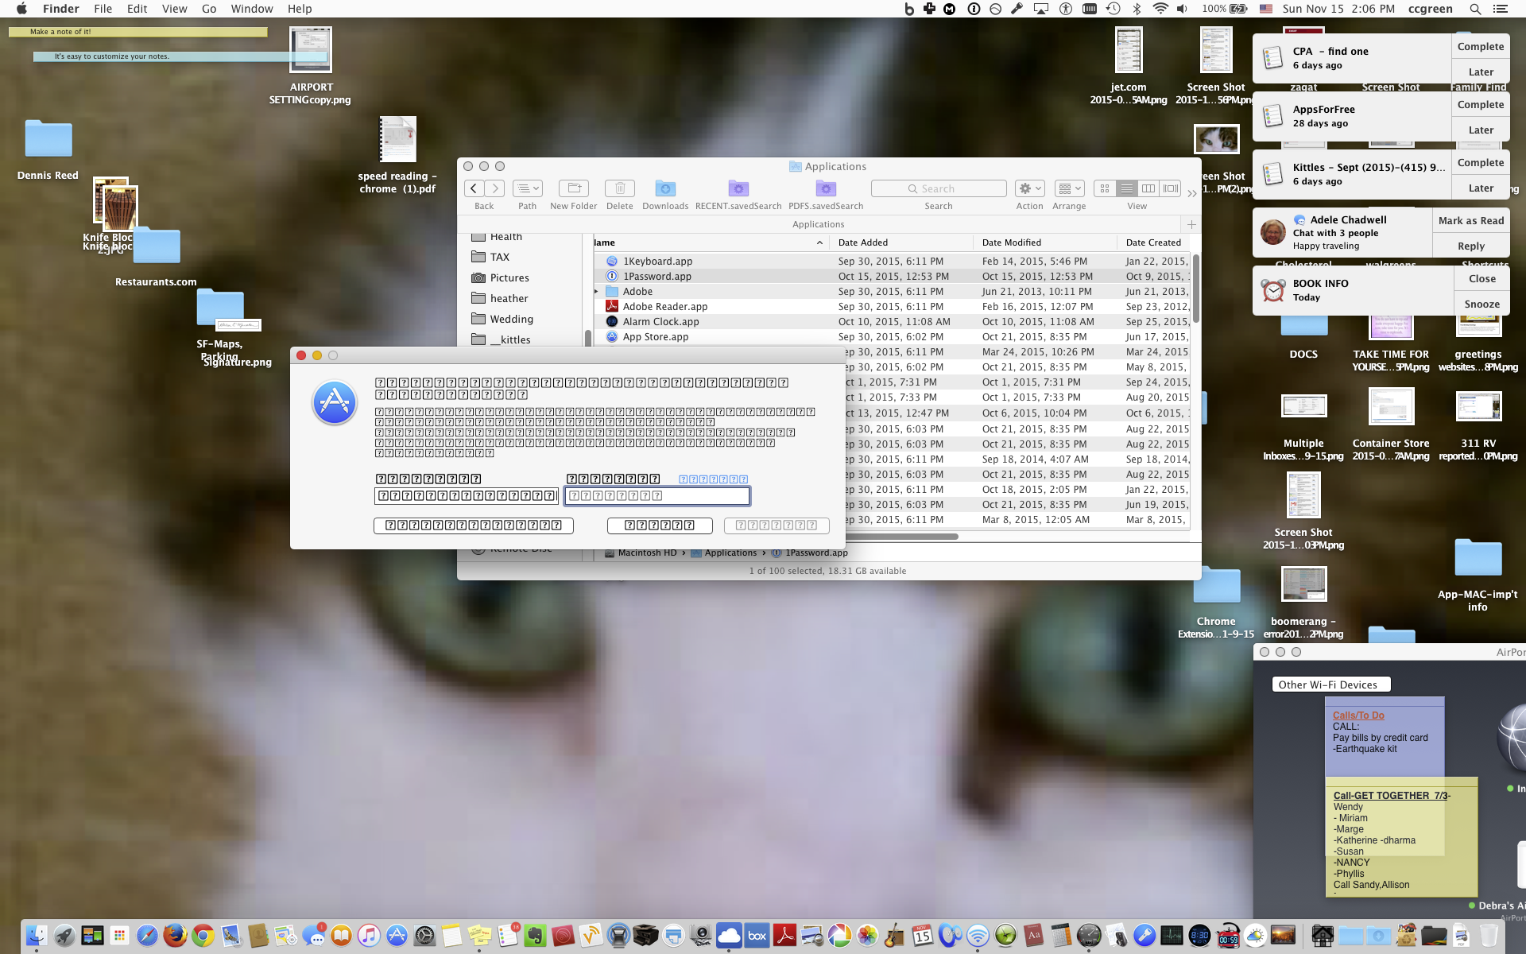Click the Spotlight magnifier in menu bar
1526x954 pixels.
[x=1475, y=9]
